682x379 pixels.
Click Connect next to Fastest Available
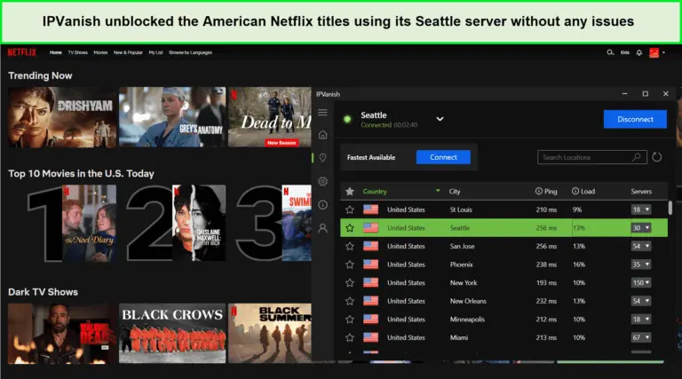[x=443, y=157]
